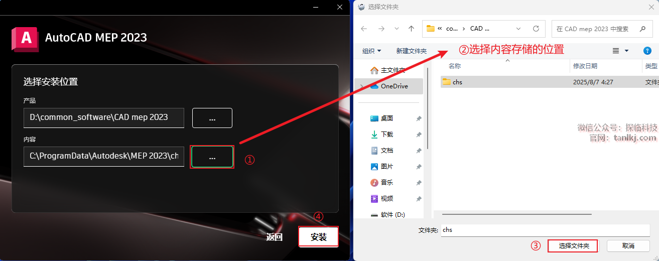Change view layout icon

[x=616, y=51]
